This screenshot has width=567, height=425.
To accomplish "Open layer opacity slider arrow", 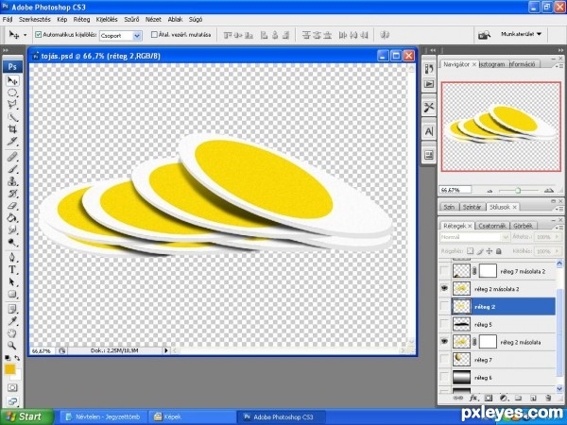I will (x=555, y=237).
